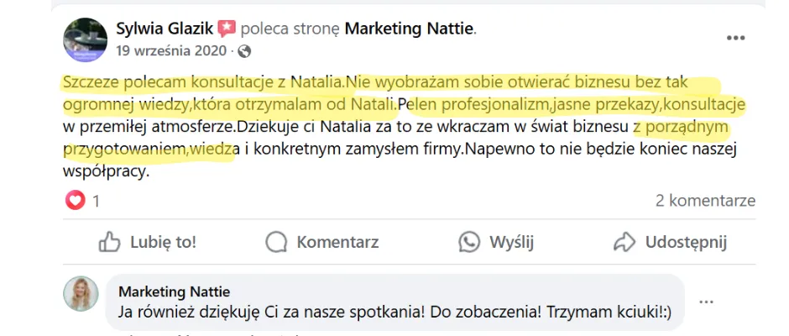Click Marketing Nattie's comment avatar
This screenshot has height=336, width=789.
tap(81, 294)
